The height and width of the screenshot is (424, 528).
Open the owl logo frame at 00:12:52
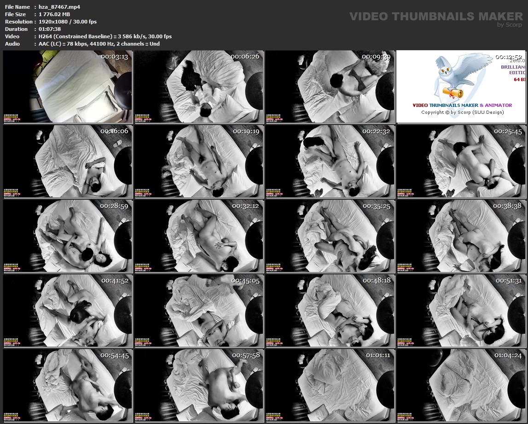(x=461, y=86)
